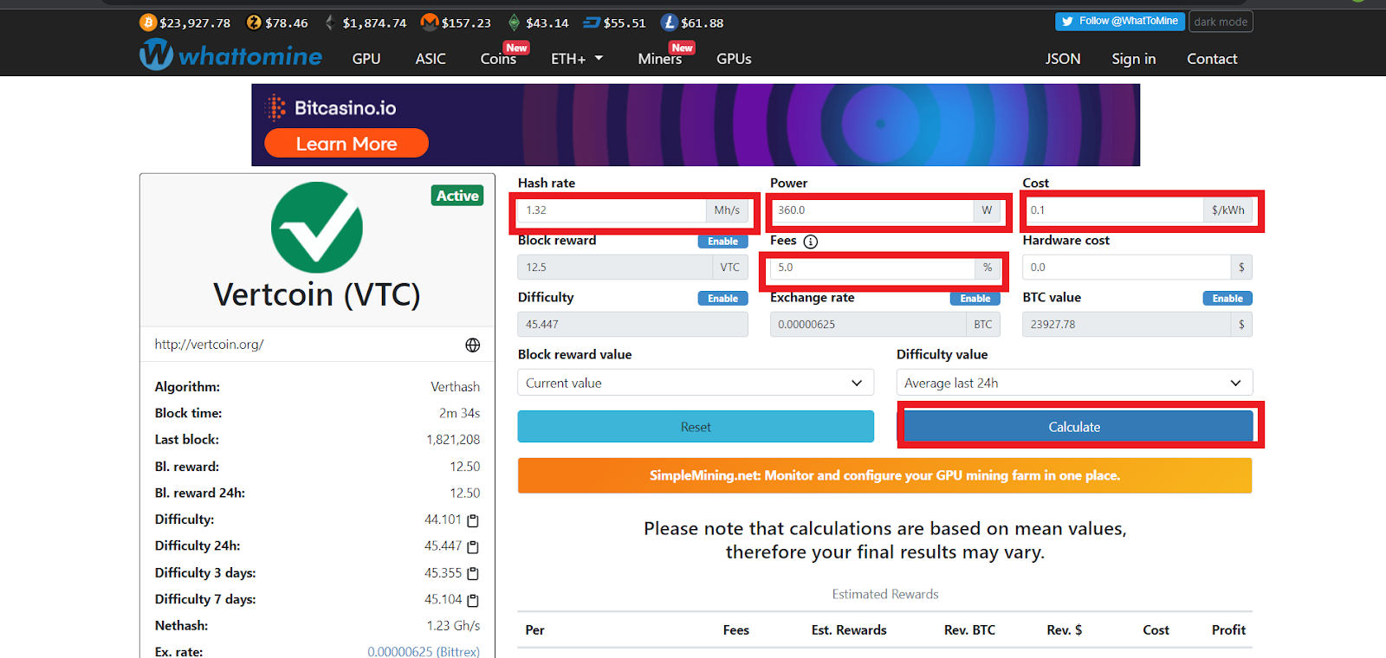The image size is (1386, 658).
Task: Open the Difficulty value dropdown
Action: (1074, 383)
